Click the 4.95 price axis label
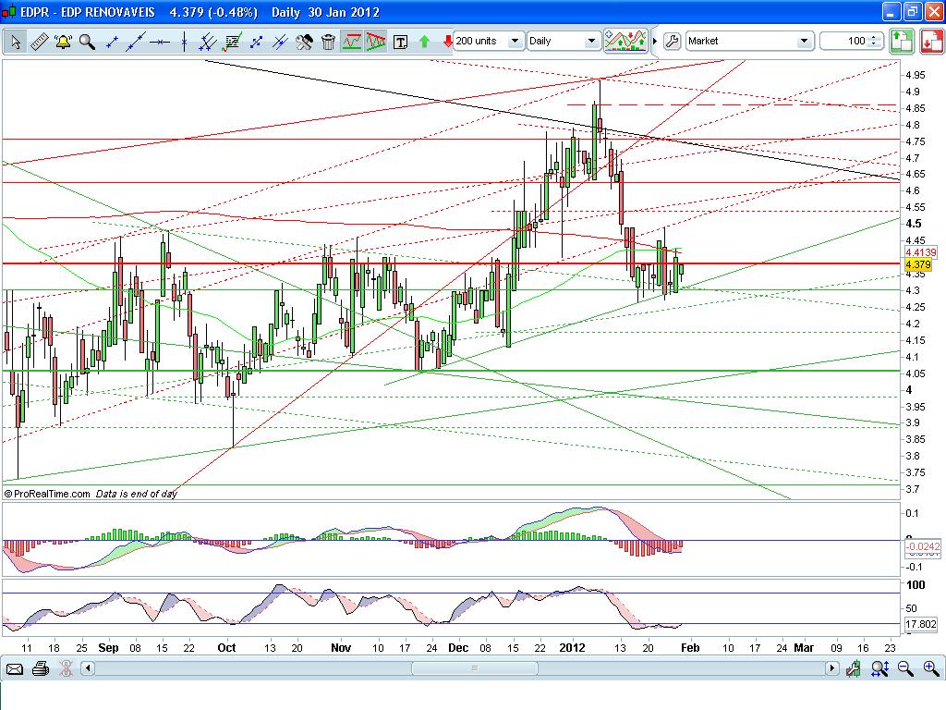 [916, 75]
